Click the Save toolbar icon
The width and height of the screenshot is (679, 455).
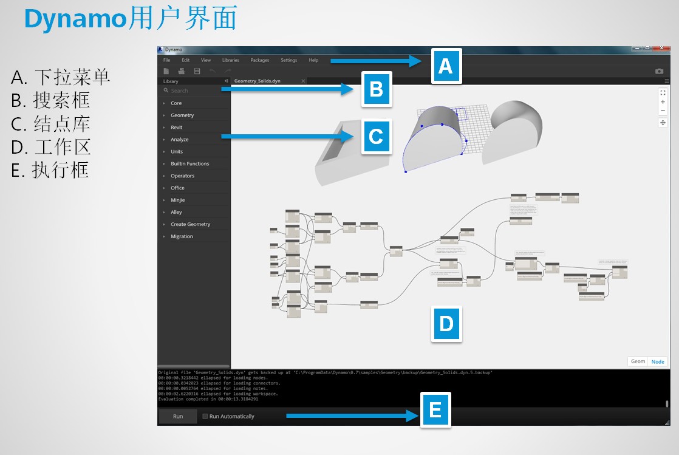[197, 71]
